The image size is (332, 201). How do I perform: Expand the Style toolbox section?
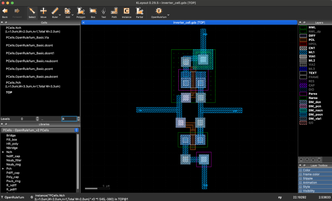click(x=315, y=186)
